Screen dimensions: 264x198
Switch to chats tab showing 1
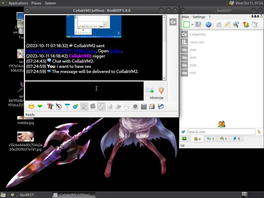210,139
